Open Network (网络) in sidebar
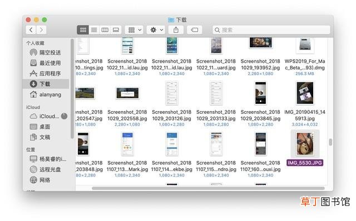356x221 pixels. tap(40, 180)
